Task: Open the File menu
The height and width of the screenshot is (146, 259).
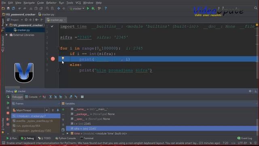Action: point(4,3)
